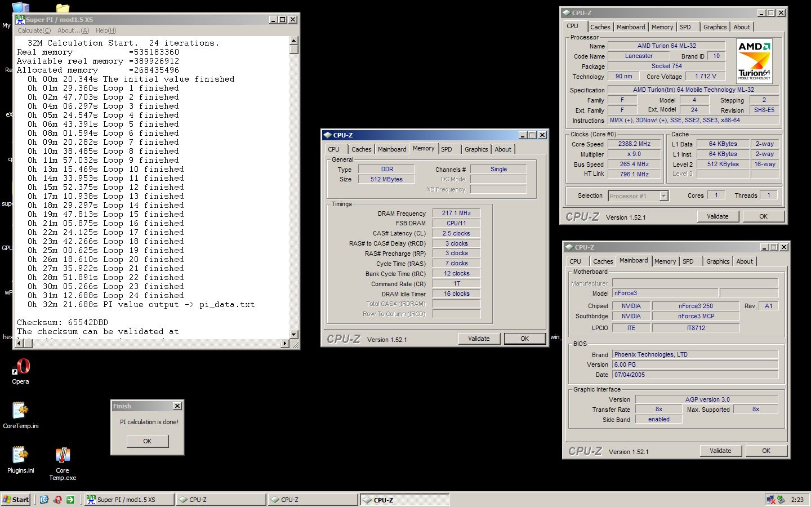811x507 pixels.
Task: Open the Graphics tab in the top-right CPU-Z window
Action: coord(715,27)
